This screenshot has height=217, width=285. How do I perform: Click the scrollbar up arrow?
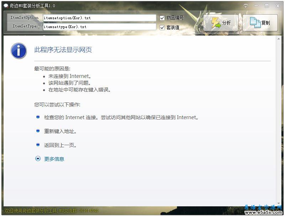[278, 38]
